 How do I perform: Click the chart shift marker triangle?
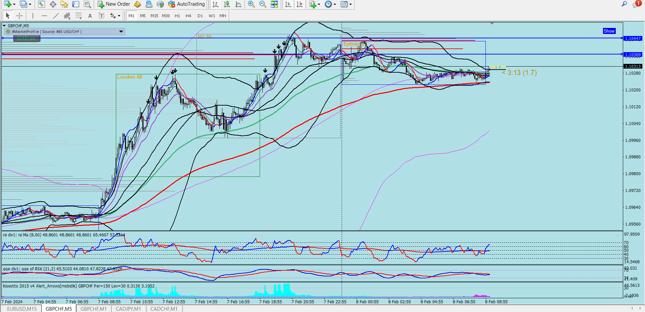point(492,24)
